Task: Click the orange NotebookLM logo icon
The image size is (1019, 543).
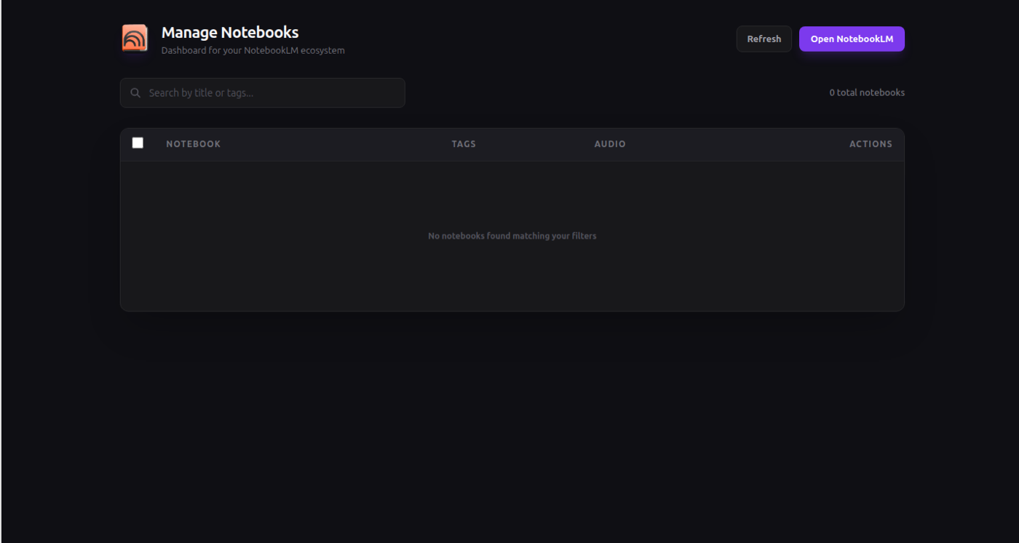Action: pyautogui.click(x=135, y=38)
